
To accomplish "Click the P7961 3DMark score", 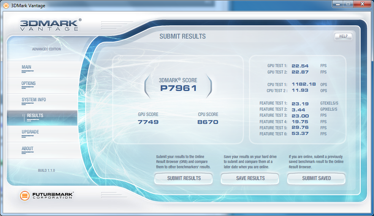I will pyautogui.click(x=178, y=88).
